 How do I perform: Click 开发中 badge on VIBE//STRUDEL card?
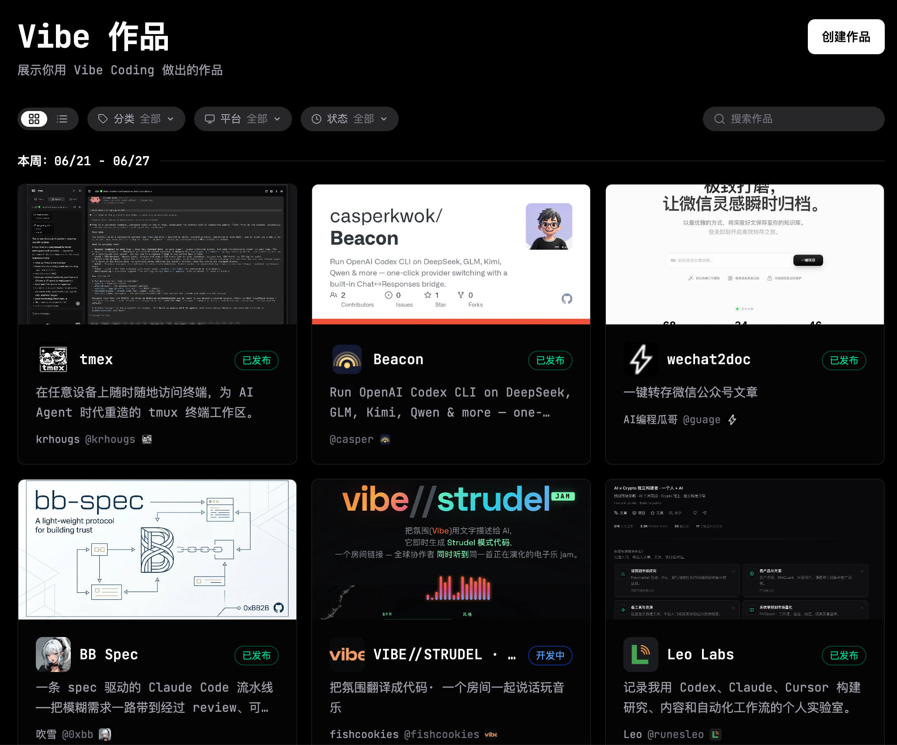(550, 655)
